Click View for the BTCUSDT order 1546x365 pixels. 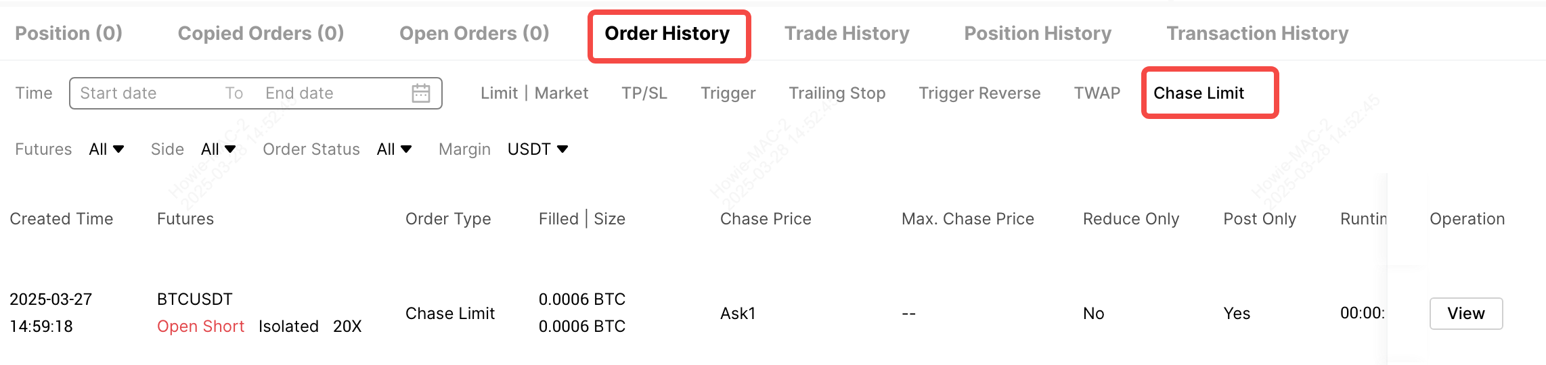(x=1466, y=314)
